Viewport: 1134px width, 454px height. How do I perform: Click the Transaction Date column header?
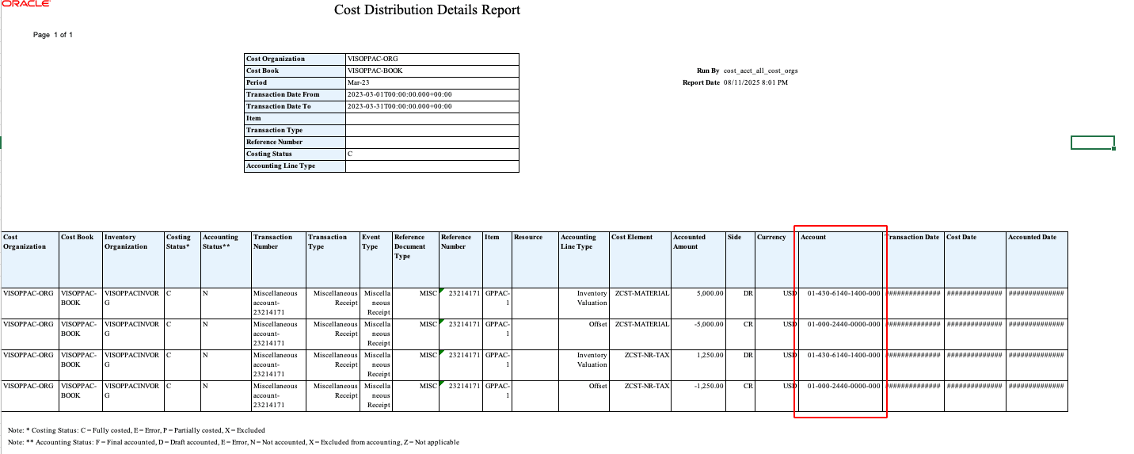pos(913,259)
